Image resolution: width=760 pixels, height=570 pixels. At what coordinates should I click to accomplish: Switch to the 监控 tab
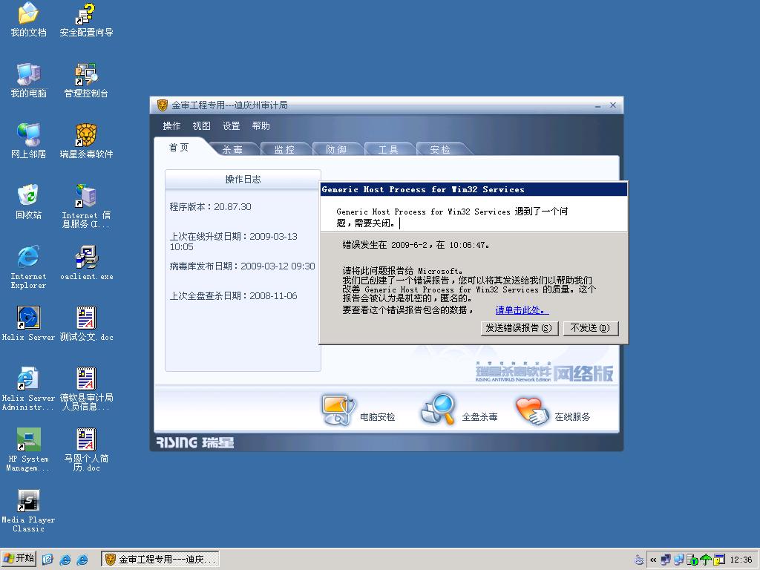coord(284,149)
